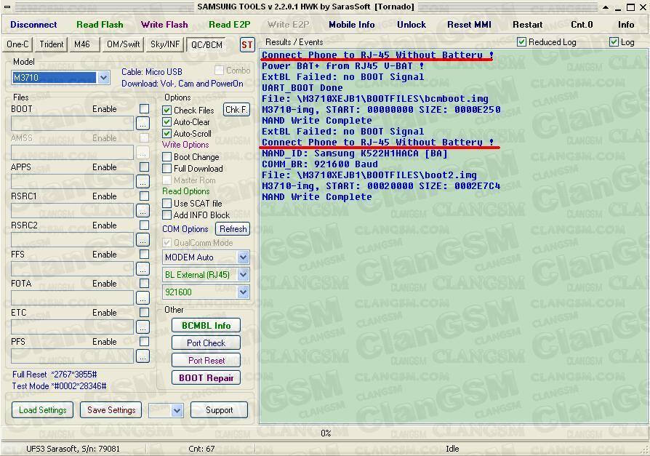Screen dimensions: 650x456
Task: Open FFS file browse button
Action: click(143, 268)
